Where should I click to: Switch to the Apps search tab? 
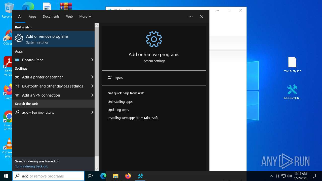32,16
